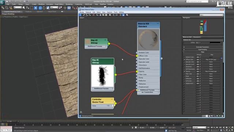The height and width of the screenshot is (132, 234).
Task: Enable the Displacement map checkbox
Action: point(184,83)
